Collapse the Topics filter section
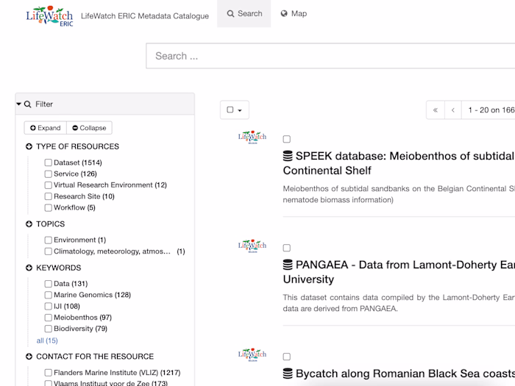The width and height of the screenshot is (515, 386). pos(29,224)
